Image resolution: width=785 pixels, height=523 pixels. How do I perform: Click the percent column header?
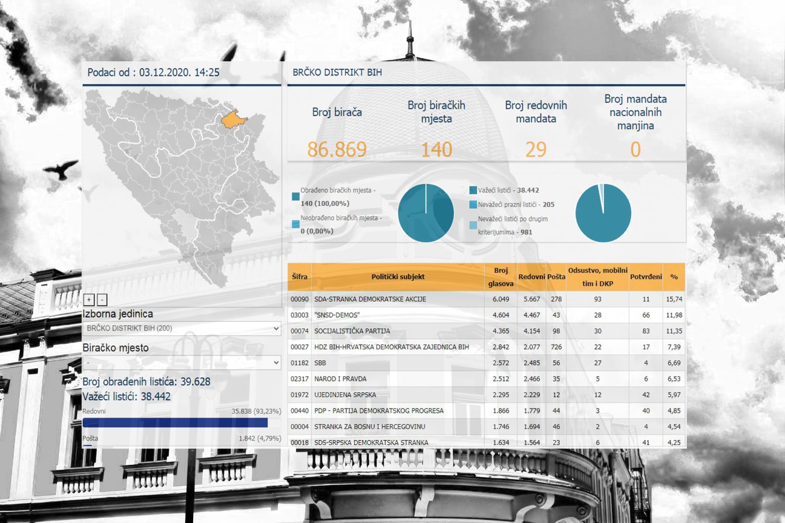click(674, 277)
